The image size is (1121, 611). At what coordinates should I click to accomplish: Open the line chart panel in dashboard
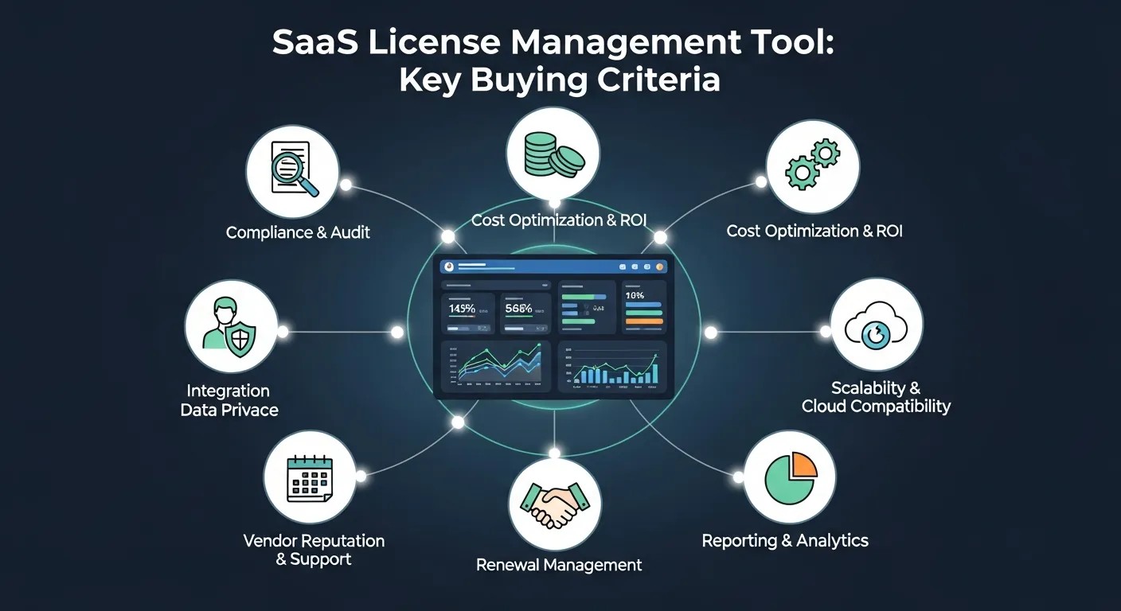pyautogui.click(x=496, y=366)
